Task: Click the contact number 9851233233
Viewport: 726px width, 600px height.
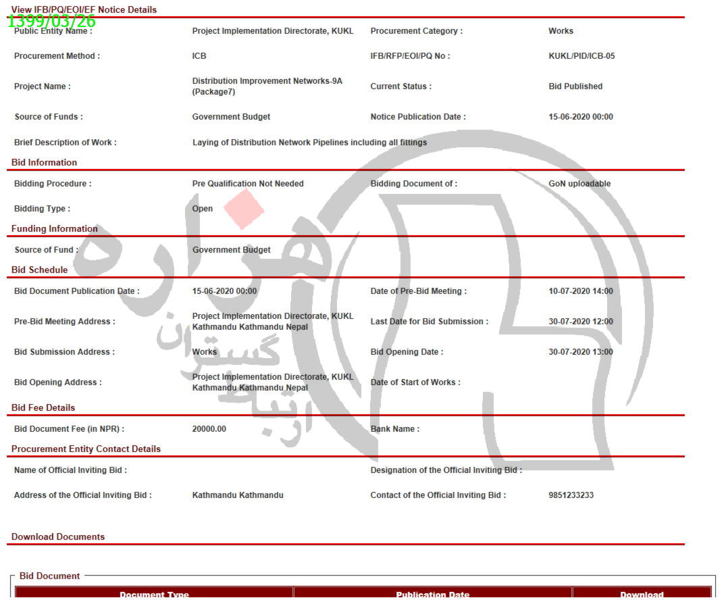Action: point(571,495)
